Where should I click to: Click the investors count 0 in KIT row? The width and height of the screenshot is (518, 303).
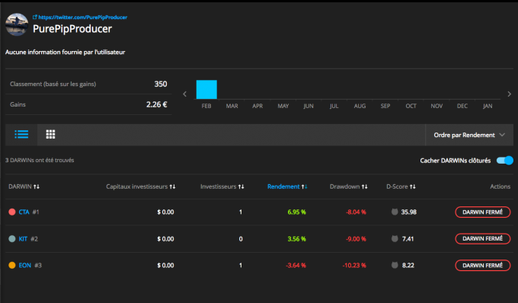coord(241,238)
